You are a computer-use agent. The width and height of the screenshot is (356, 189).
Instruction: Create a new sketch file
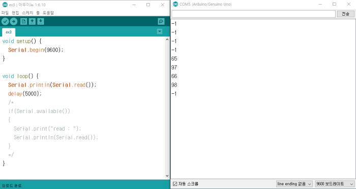point(23,21)
